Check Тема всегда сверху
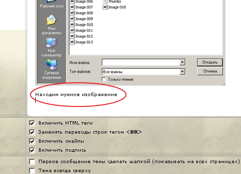The image size is (241, 174). click(32, 171)
